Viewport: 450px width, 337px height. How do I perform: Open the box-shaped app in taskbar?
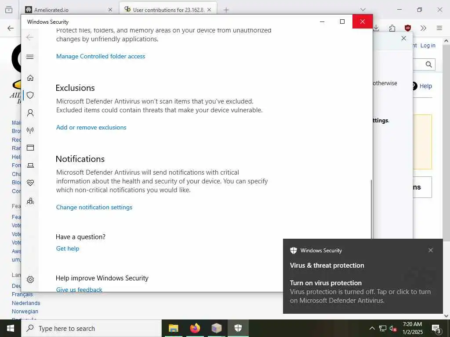[x=216, y=328]
